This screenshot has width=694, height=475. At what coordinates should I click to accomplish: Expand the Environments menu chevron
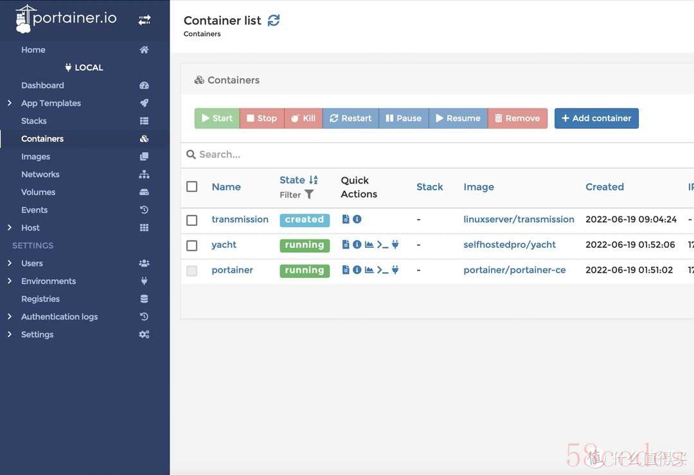tap(9, 281)
